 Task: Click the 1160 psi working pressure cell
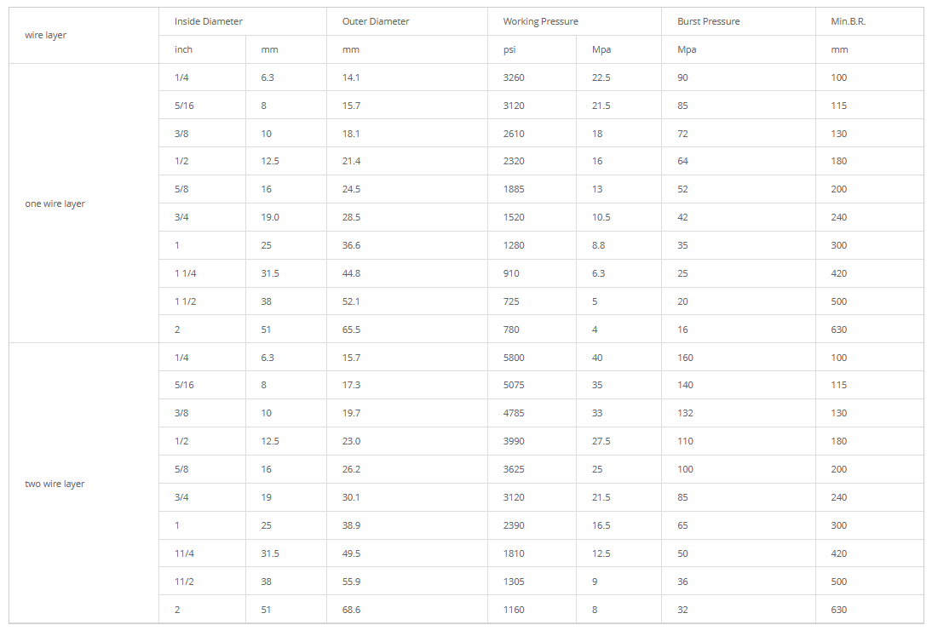[514, 610]
